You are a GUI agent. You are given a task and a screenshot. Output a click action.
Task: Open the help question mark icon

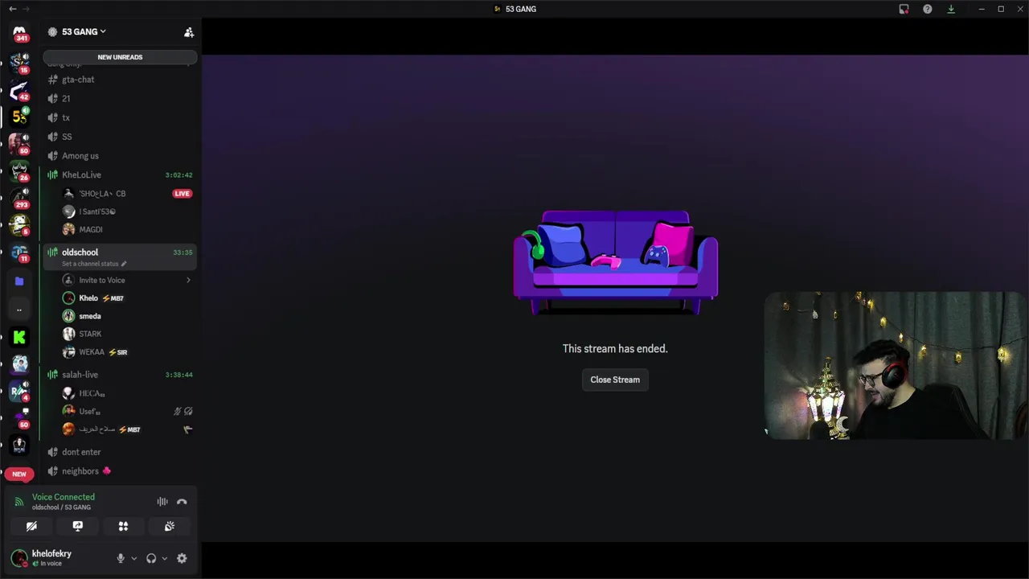click(x=928, y=9)
